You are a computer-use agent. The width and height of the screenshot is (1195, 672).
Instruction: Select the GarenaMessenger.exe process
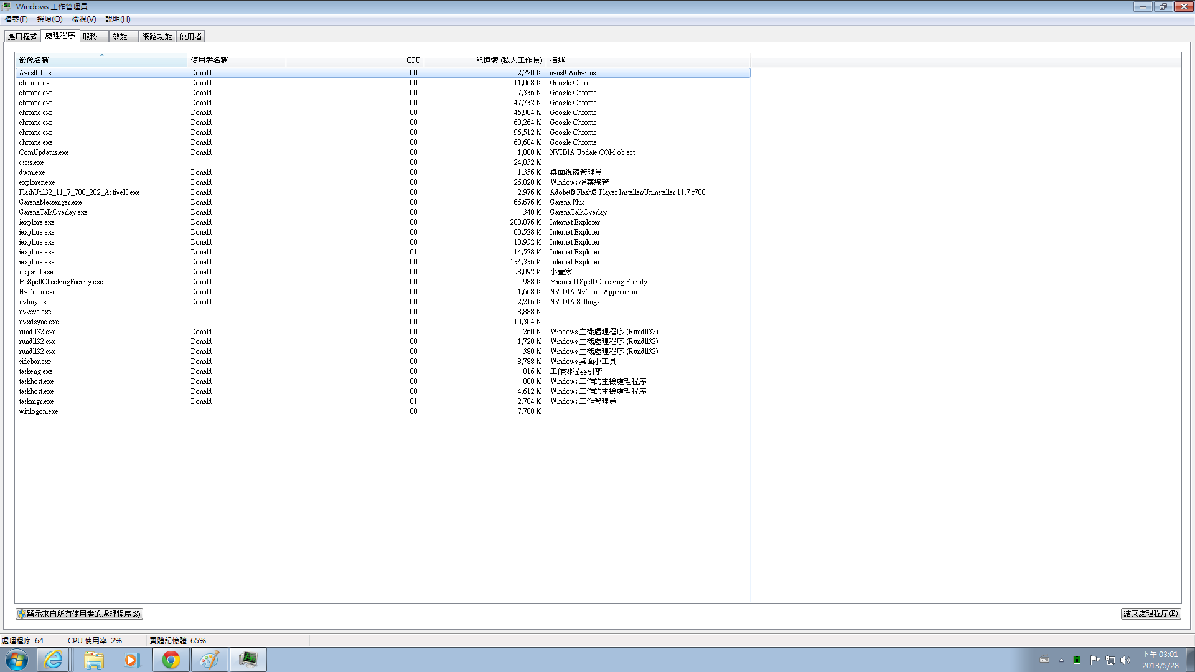pyautogui.click(x=383, y=202)
